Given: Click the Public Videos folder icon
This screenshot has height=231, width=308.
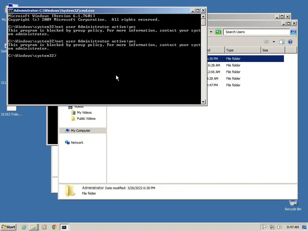Looking at the screenshot, I should pos(73,119).
